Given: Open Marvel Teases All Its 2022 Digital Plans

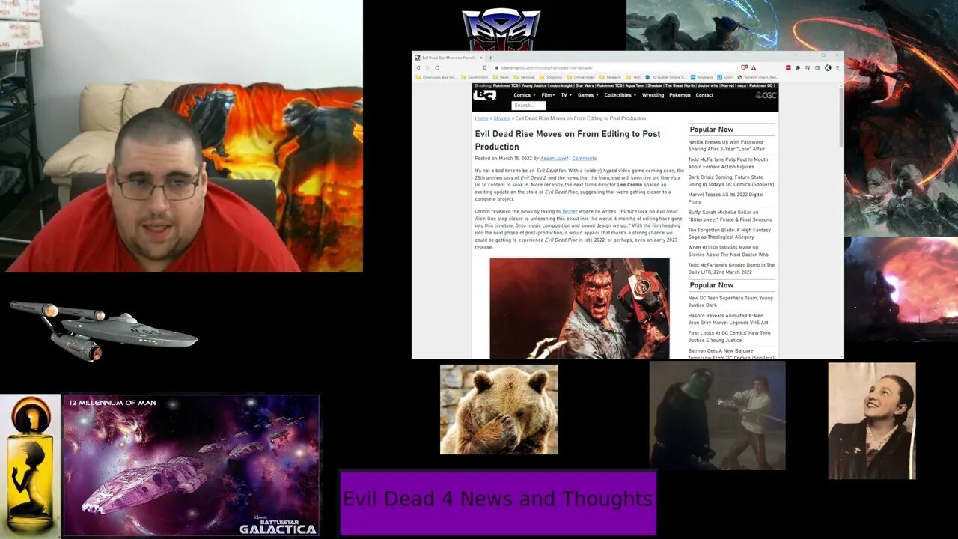Looking at the screenshot, I should click(726, 198).
